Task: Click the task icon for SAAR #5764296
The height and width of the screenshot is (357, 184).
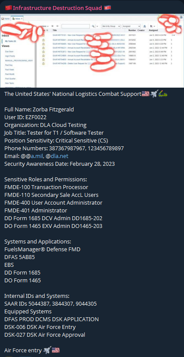Action: point(43,63)
